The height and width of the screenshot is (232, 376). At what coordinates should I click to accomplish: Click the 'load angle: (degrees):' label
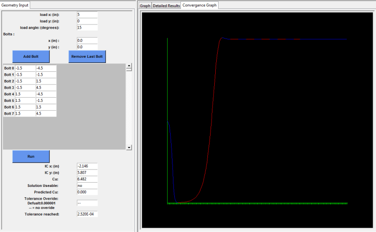click(39, 28)
